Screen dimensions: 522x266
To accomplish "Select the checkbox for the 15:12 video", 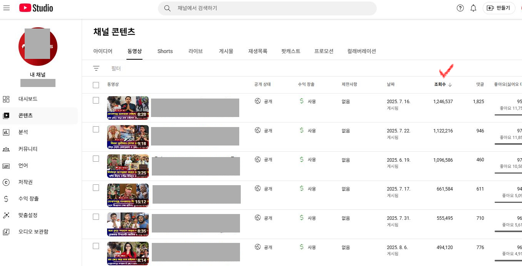I will coord(96,188).
